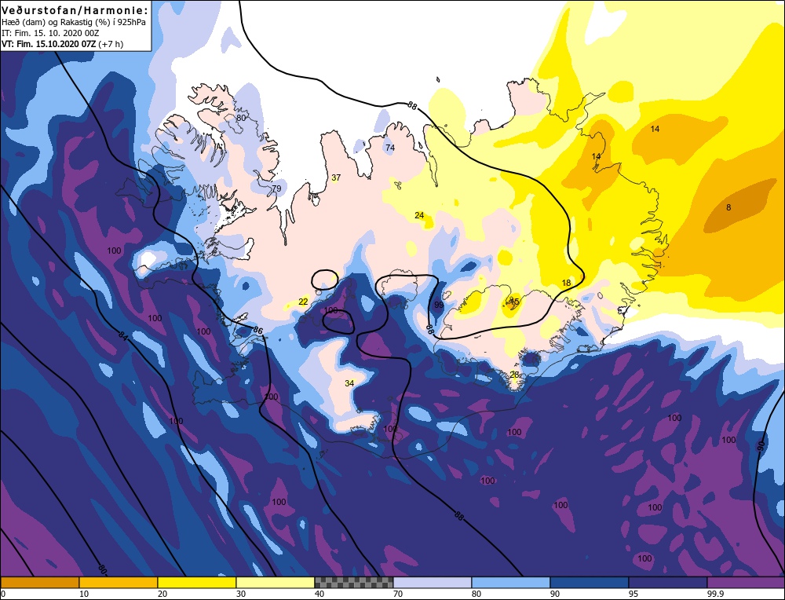Click the 'Veðurstofan/Harmonie:' title text
The image size is (785, 600).
75,10
